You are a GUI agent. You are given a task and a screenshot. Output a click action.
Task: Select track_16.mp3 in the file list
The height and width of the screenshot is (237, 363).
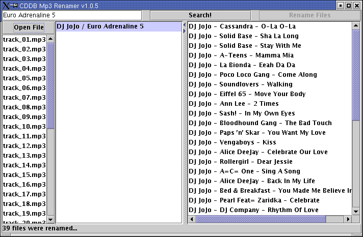tap(24, 185)
